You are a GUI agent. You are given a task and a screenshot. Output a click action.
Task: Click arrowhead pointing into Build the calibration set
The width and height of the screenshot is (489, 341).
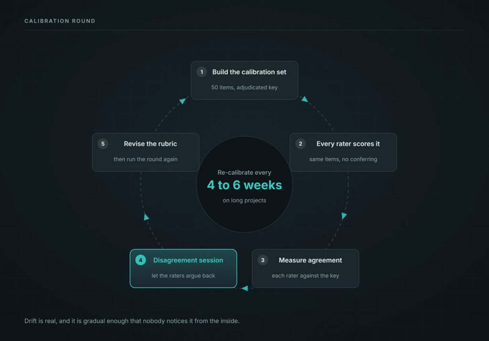pyautogui.click(x=183, y=100)
